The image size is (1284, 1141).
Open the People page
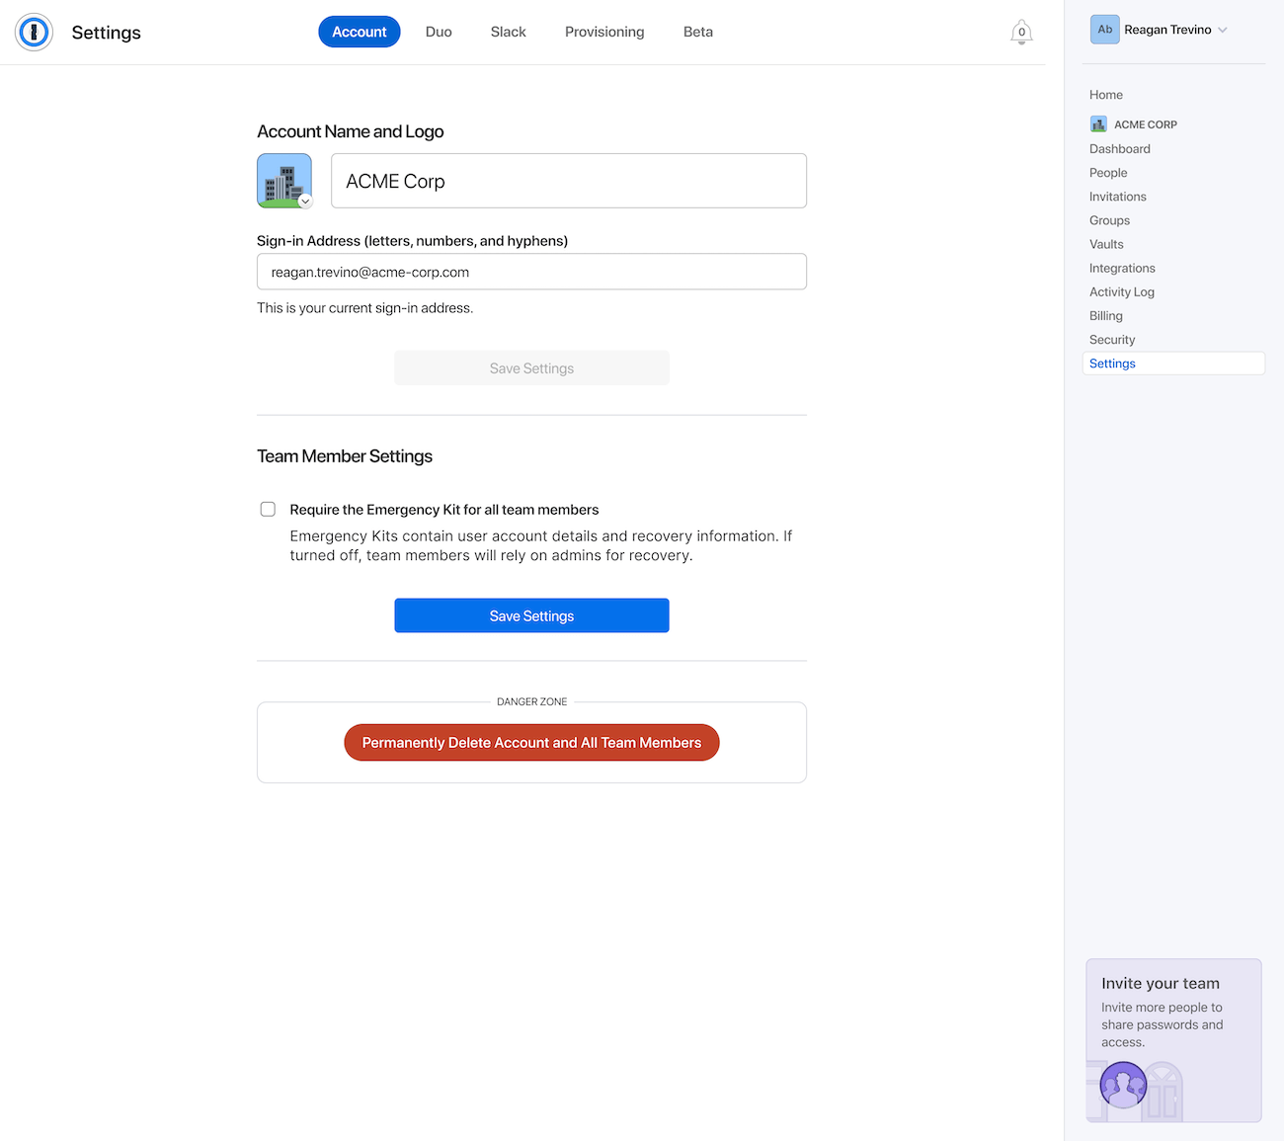coord(1108,172)
